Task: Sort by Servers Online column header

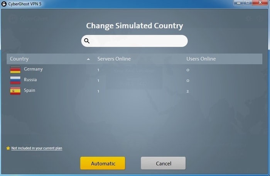Action: [114, 59]
